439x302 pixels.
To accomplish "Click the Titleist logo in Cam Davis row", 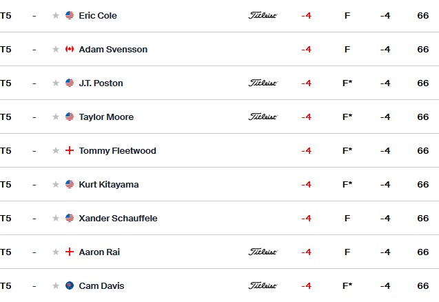I will pos(263,285).
